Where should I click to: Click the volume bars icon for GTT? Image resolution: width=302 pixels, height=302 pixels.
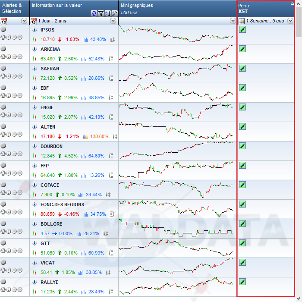83,253
